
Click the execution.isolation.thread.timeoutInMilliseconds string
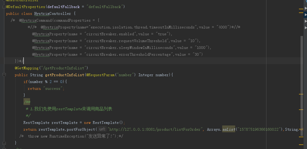(143, 27)
